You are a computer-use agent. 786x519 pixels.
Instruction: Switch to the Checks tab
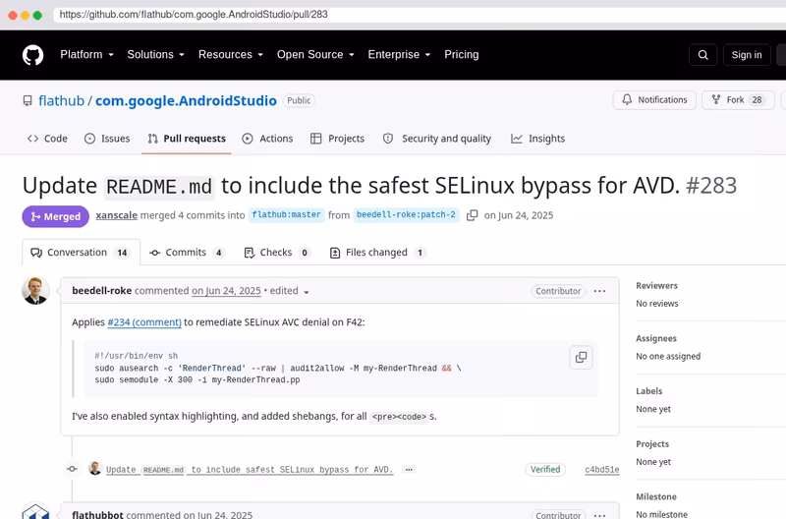pos(277,253)
